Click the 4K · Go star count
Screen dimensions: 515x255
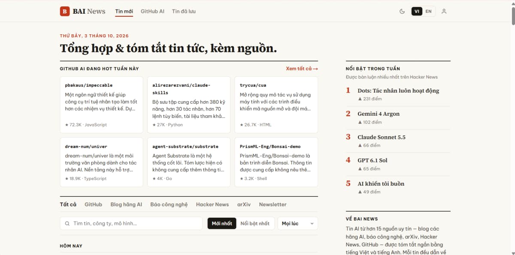click(x=162, y=178)
